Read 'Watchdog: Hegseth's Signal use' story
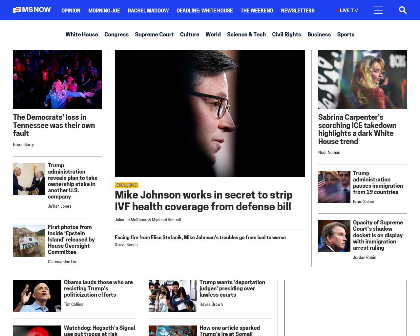The image size is (420, 336). click(99, 330)
